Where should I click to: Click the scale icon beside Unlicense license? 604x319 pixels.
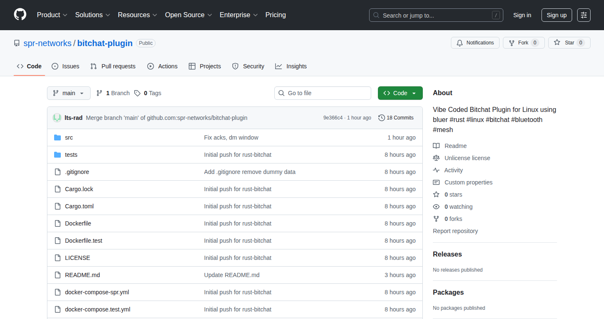click(x=436, y=158)
